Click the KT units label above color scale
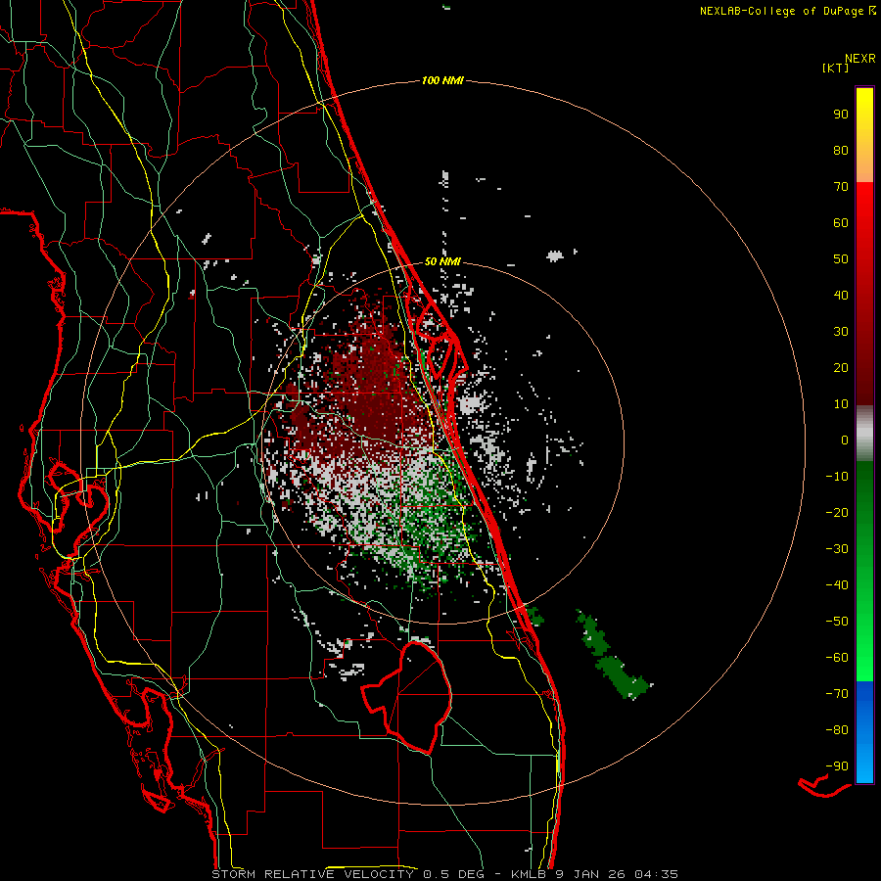Viewport: 881px width, 881px height. [835, 68]
